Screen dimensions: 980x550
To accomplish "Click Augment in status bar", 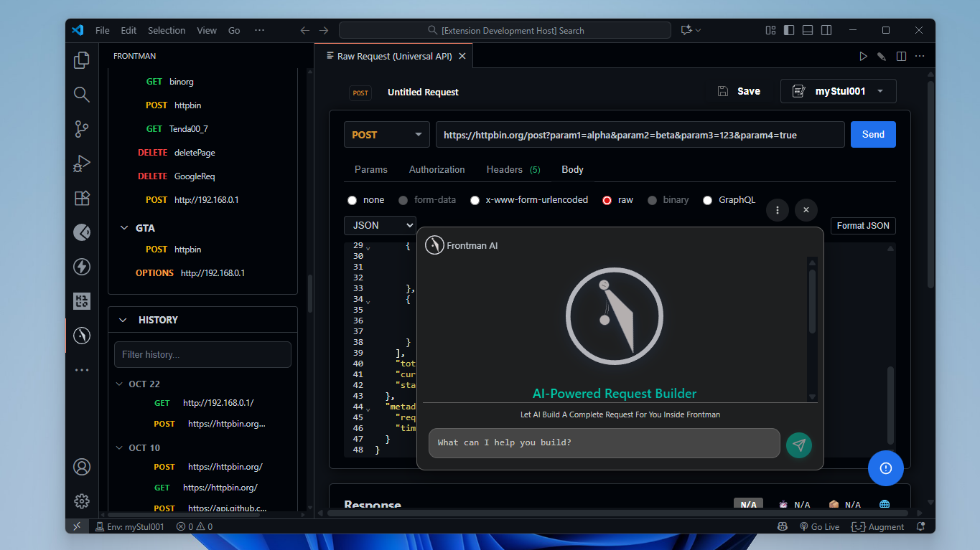I will tap(877, 526).
